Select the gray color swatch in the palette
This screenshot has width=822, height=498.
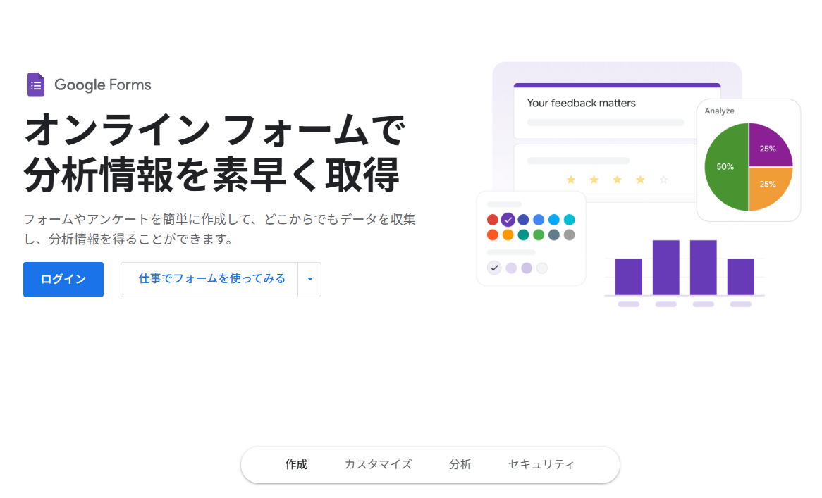(x=570, y=235)
